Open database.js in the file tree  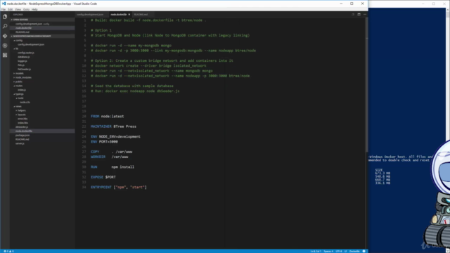(23, 57)
